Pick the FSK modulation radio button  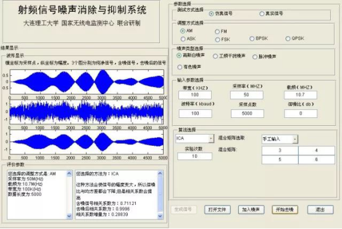pos(217,40)
